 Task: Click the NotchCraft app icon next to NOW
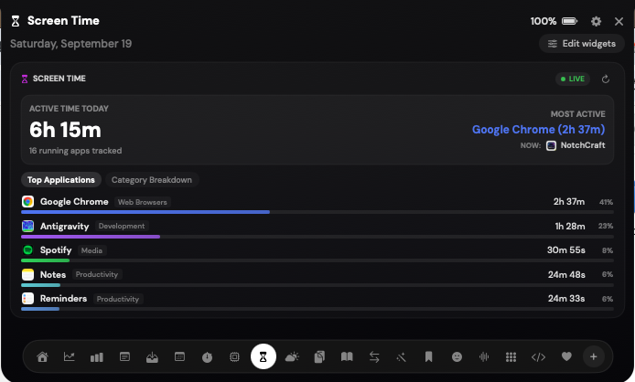pyautogui.click(x=551, y=145)
